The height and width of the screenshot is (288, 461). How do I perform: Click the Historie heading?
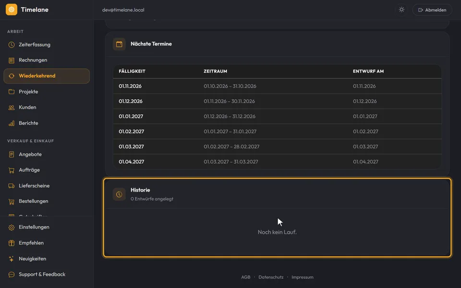click(140, 190)
